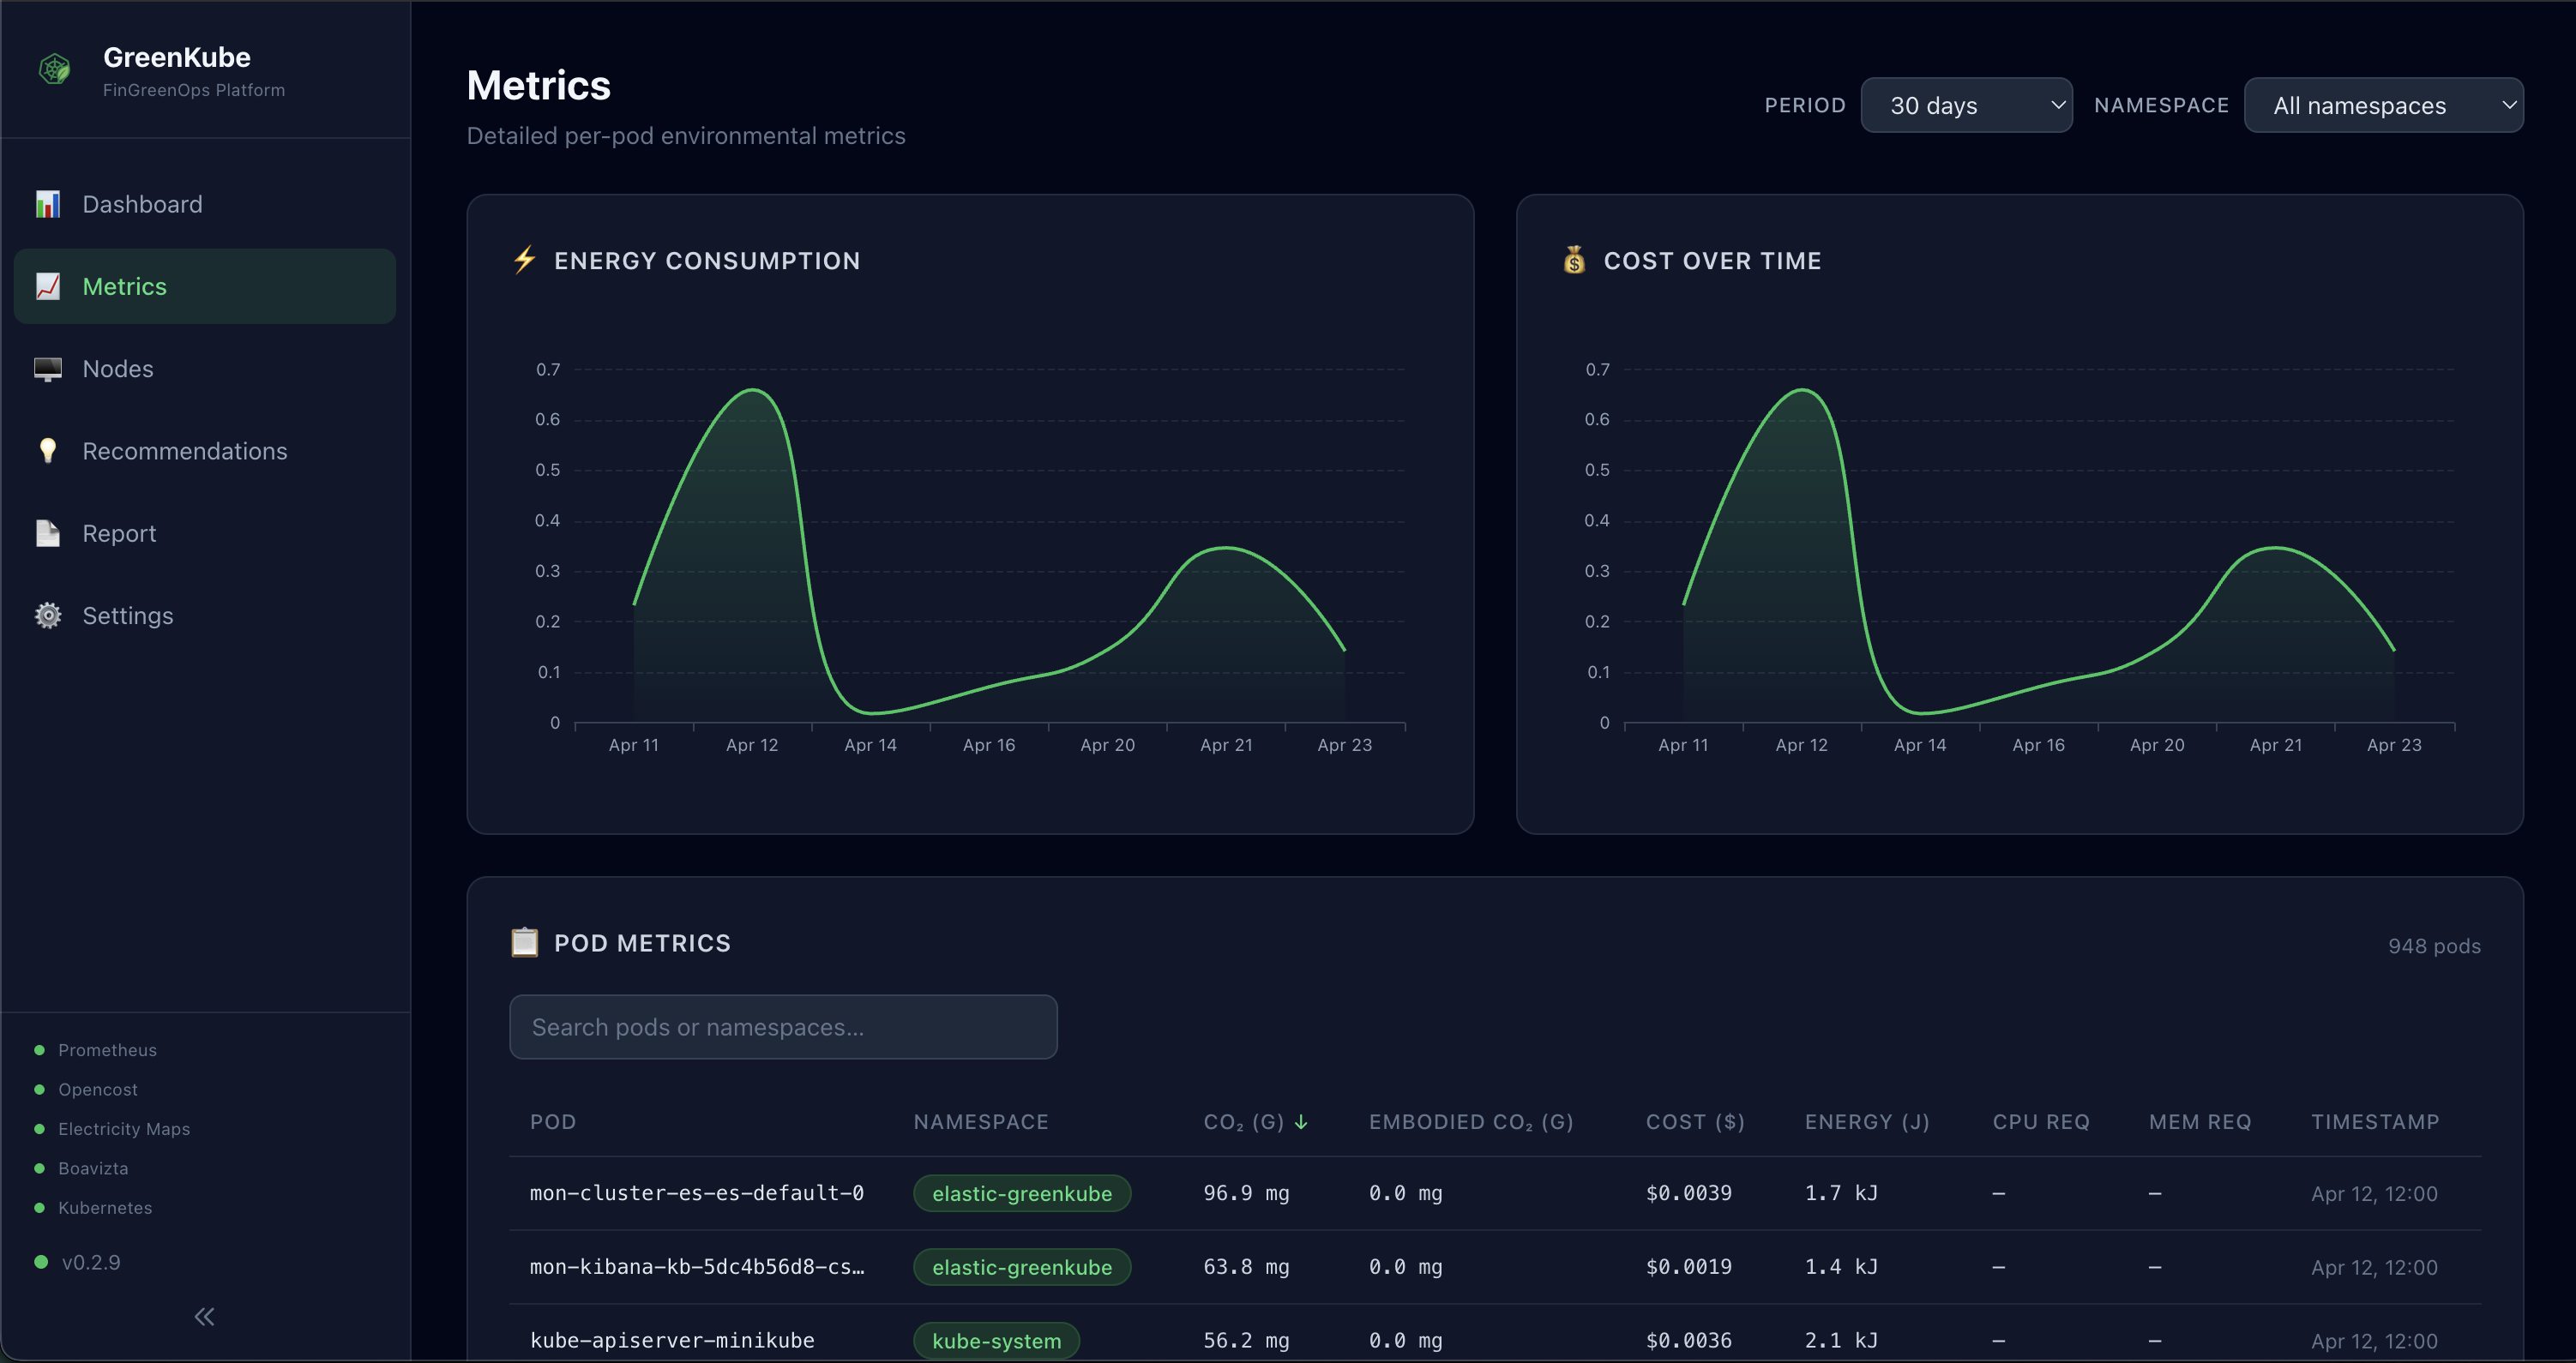Sort by COST ($) column header
This screenshot has width=2576, height=1363.
coord(1695,1122)
